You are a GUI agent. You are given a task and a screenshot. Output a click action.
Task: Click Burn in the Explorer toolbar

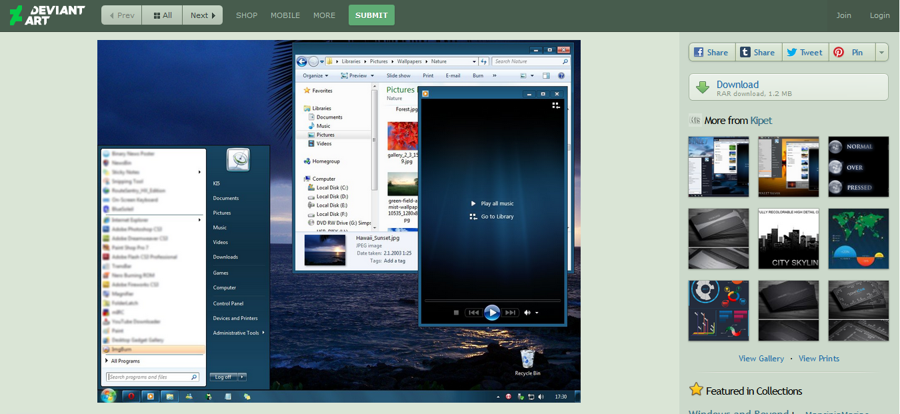coord(478,76)
